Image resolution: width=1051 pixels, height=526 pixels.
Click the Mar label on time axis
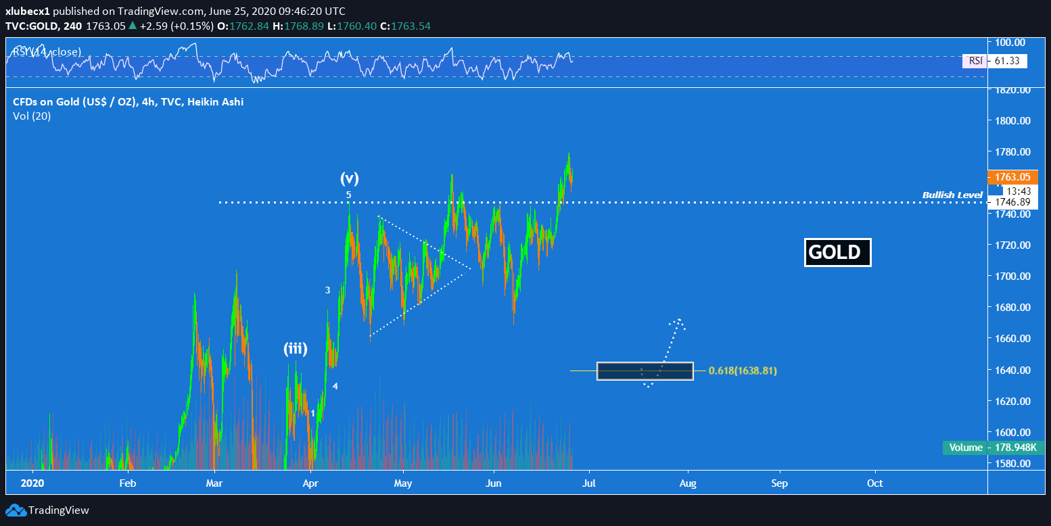tap(214, 483)
